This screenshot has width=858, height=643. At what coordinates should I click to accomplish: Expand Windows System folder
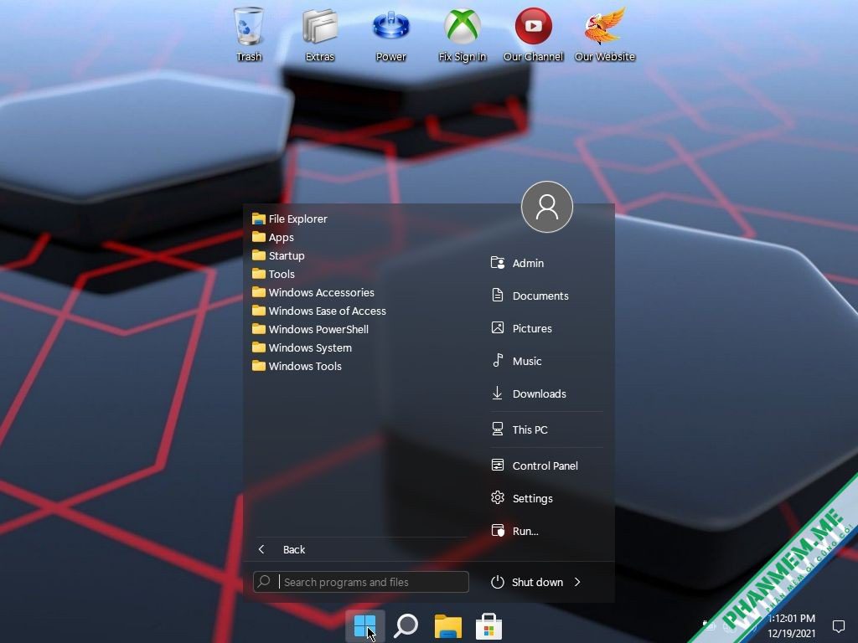click(302, 347)
